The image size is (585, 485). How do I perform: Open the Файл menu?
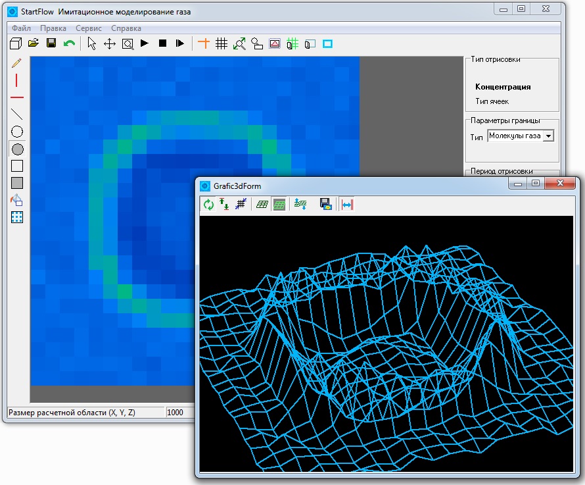[x=21, y=28]
